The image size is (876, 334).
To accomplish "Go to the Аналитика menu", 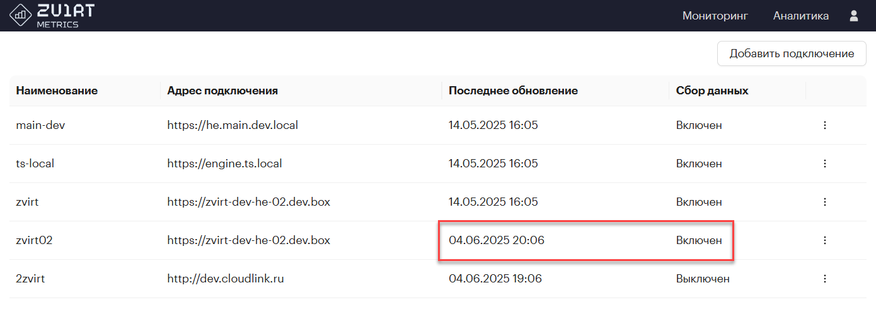I will [801, 16].
